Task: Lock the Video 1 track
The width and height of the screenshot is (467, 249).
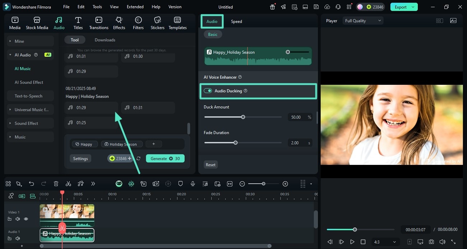Action: [x=10, y=219]
